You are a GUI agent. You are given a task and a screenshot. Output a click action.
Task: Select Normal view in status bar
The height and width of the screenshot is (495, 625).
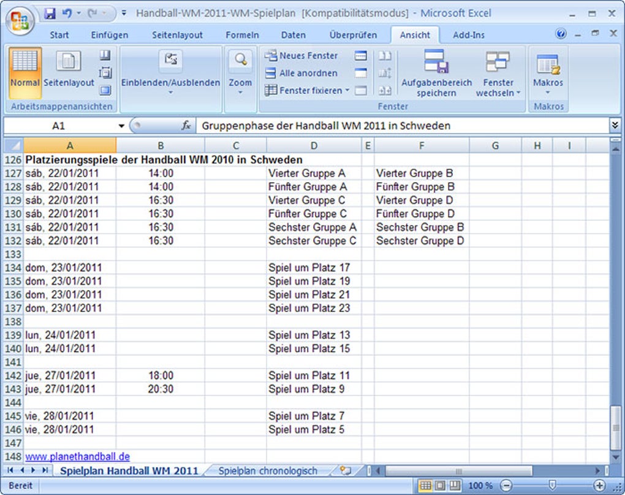click(x=426, y=485)
